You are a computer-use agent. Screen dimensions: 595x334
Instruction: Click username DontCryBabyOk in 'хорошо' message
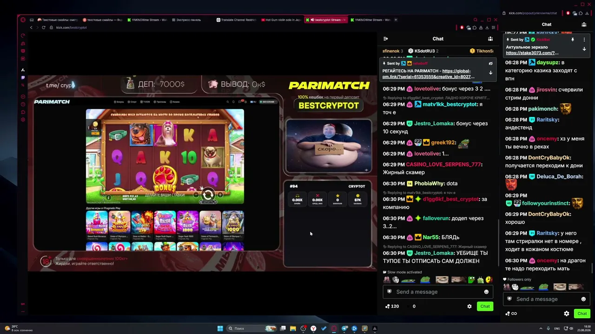(549, 214)
